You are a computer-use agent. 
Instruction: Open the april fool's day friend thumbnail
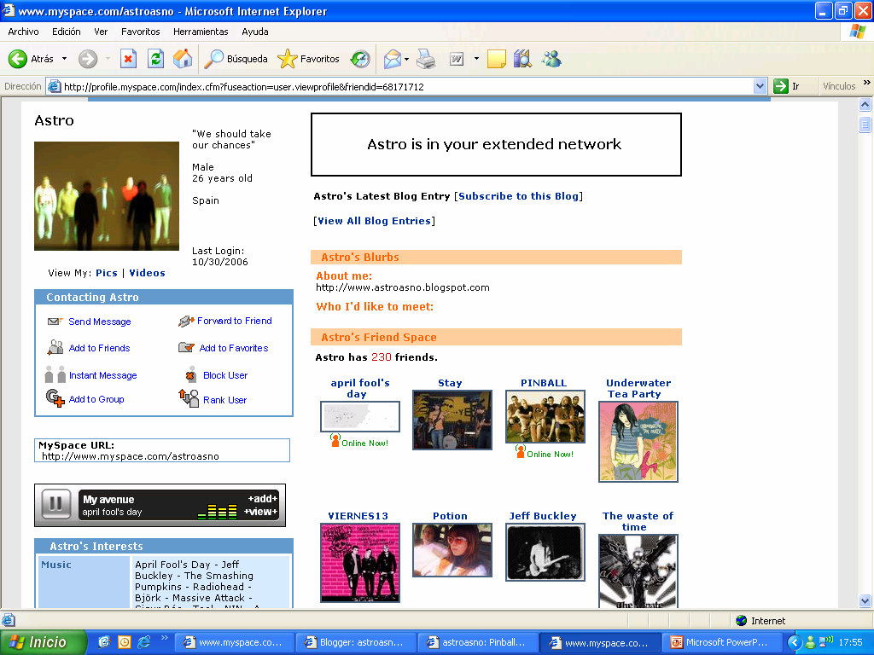pos(360,416)
